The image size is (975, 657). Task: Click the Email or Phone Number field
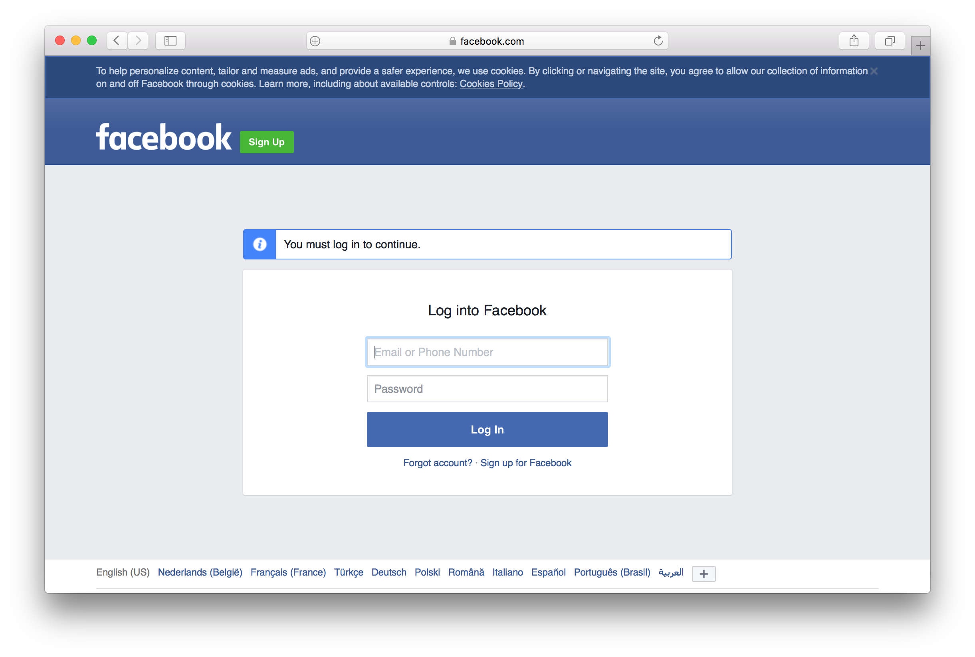coord(487,351)
